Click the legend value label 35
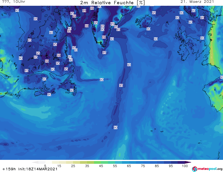The height and width of the screenshot is (172, 223). click(87, 166)
